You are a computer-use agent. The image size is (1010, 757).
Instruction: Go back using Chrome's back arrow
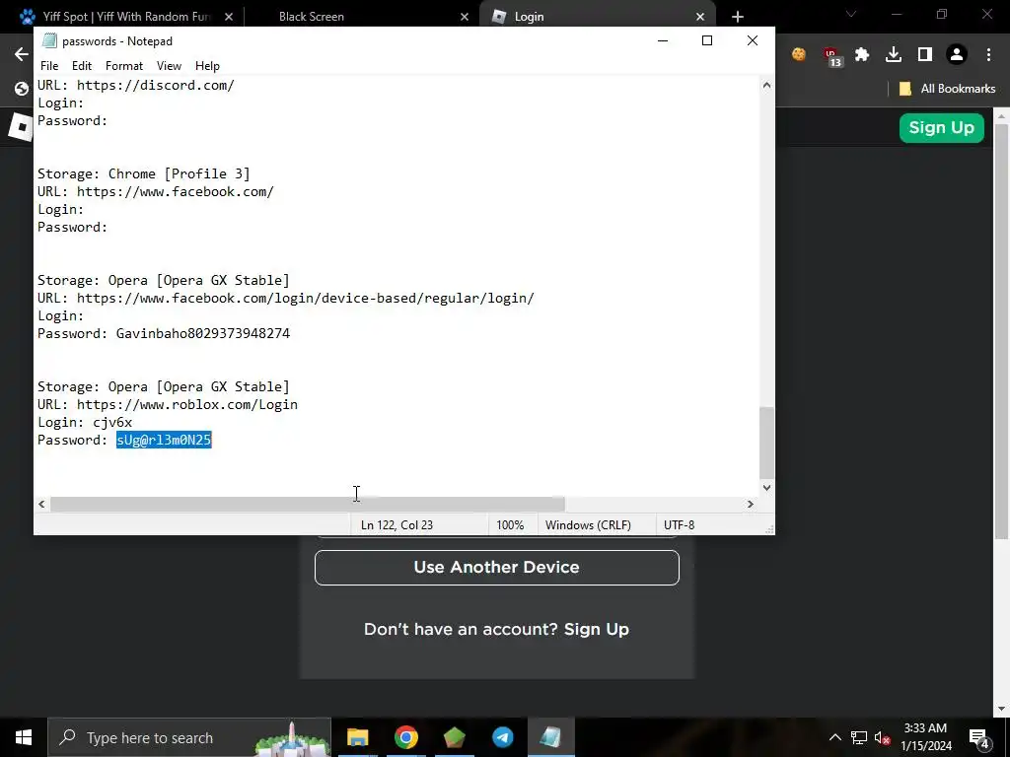pos(22,55)
